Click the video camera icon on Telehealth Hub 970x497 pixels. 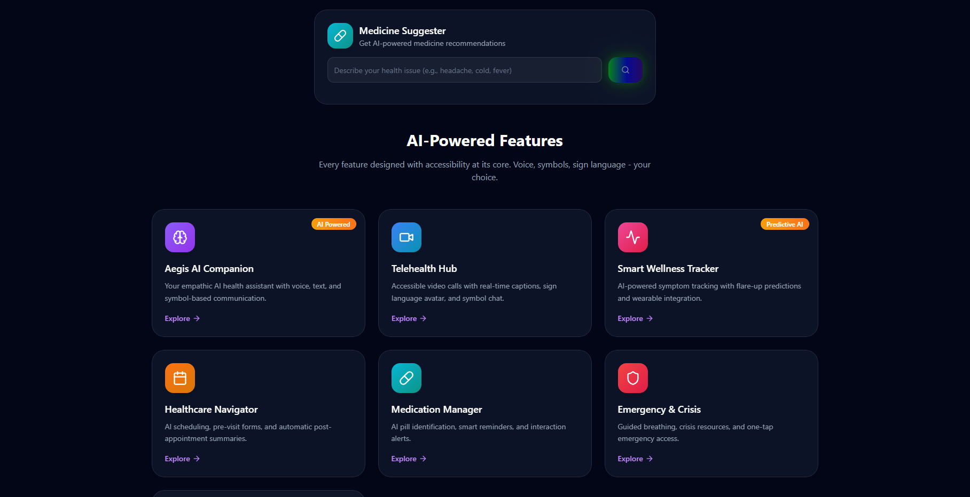click(x=406, y=237)
